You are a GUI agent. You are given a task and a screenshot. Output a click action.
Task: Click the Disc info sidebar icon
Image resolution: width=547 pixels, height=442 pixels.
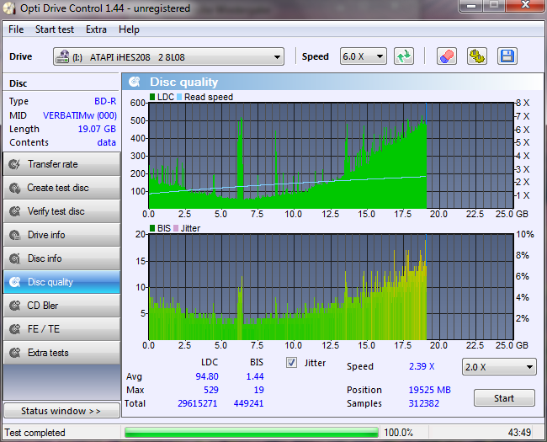click(14, 258)
